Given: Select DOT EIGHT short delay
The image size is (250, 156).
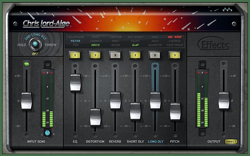Looking at the screenshot, I should pyautogui.click(x=135, y=37).
